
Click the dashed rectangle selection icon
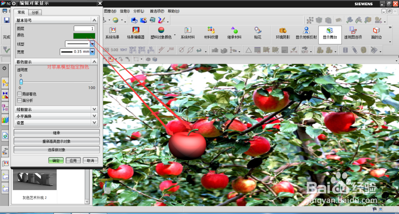[136, 59]
